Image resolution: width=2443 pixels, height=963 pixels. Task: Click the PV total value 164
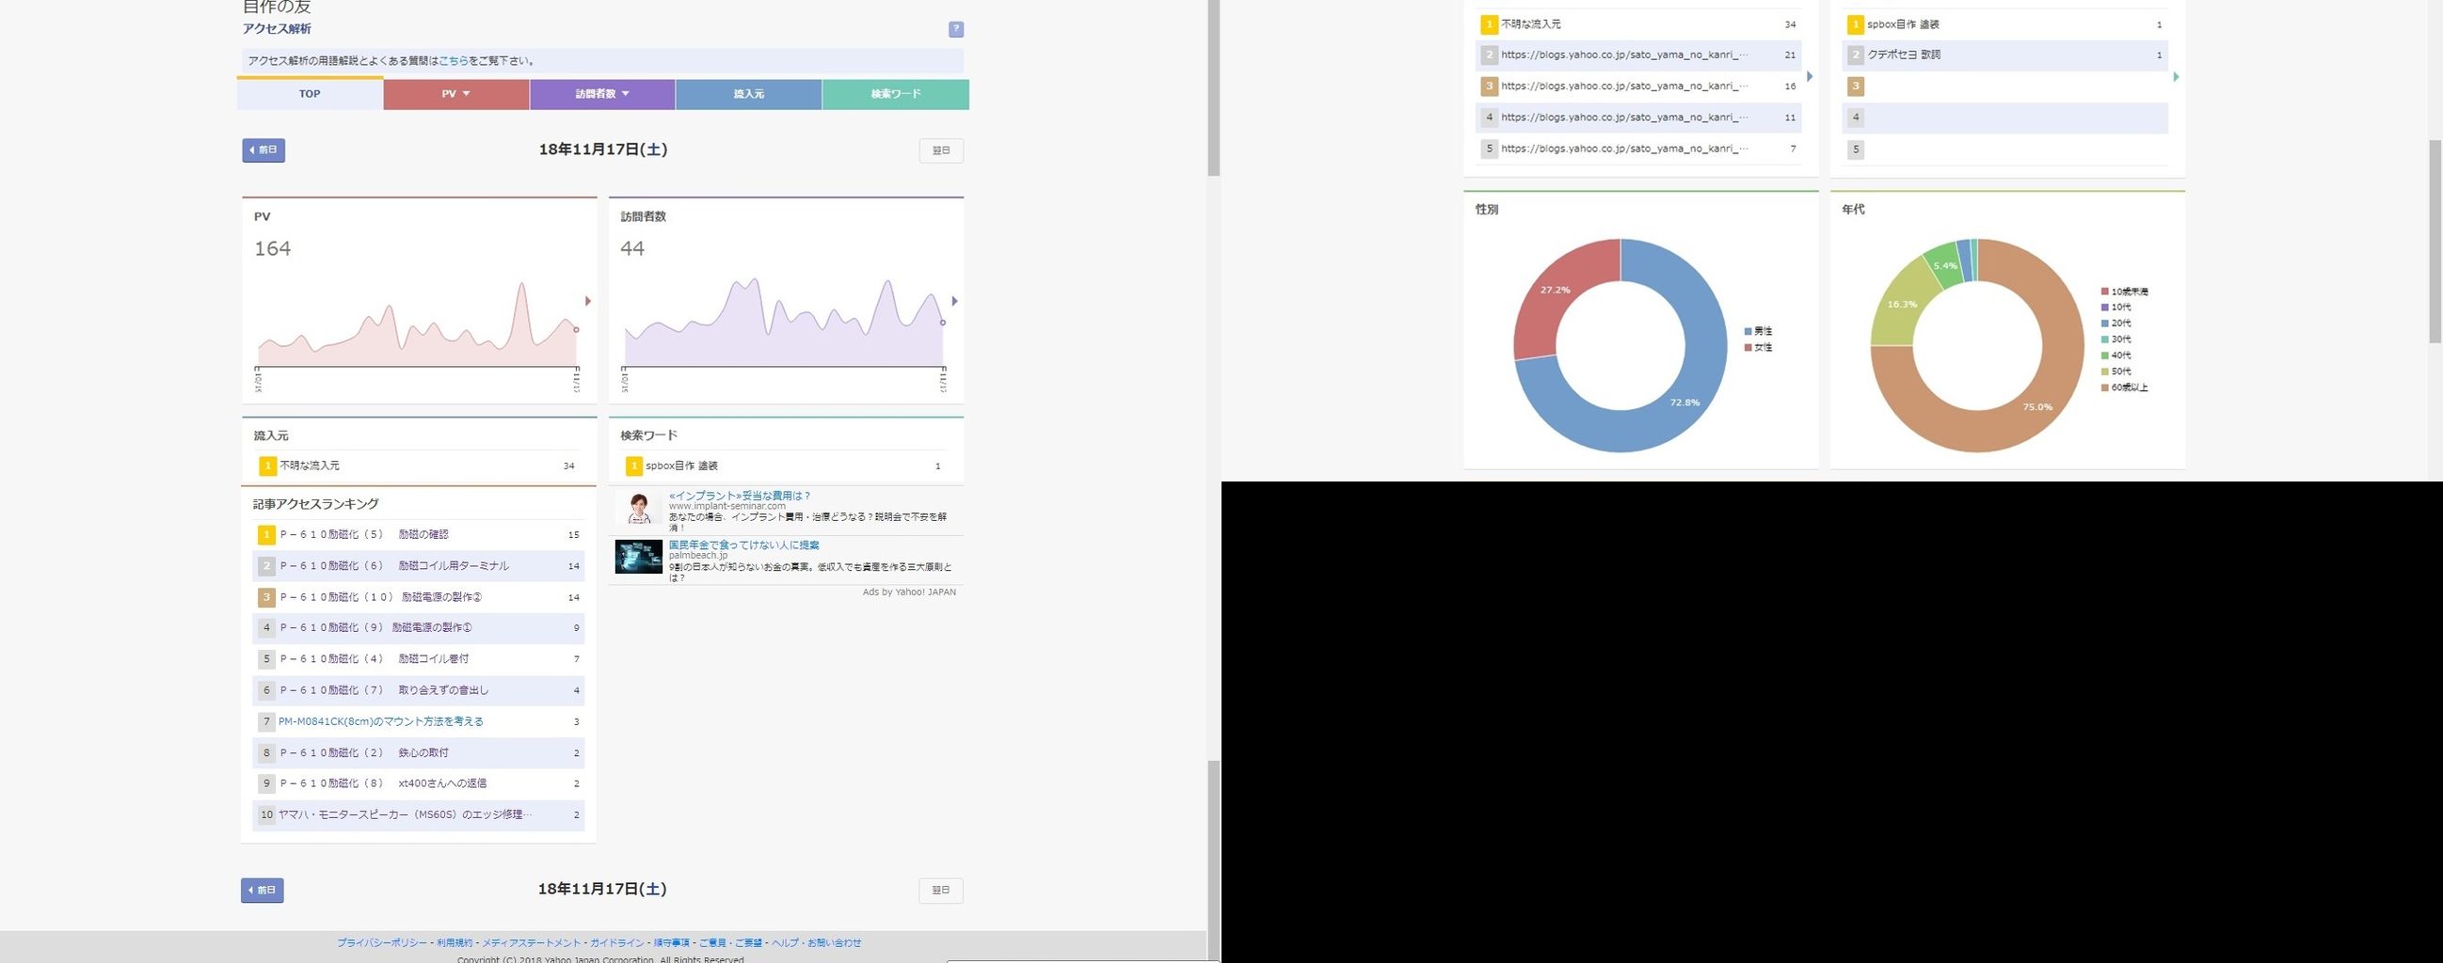pyautogui.click(x=272, y=249)
